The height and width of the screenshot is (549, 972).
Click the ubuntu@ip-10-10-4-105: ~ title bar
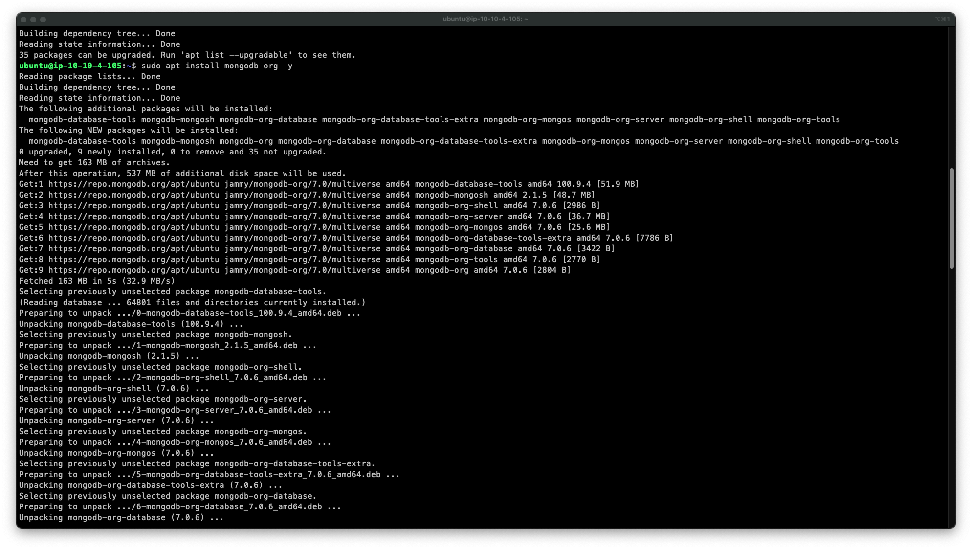point(485,19)
